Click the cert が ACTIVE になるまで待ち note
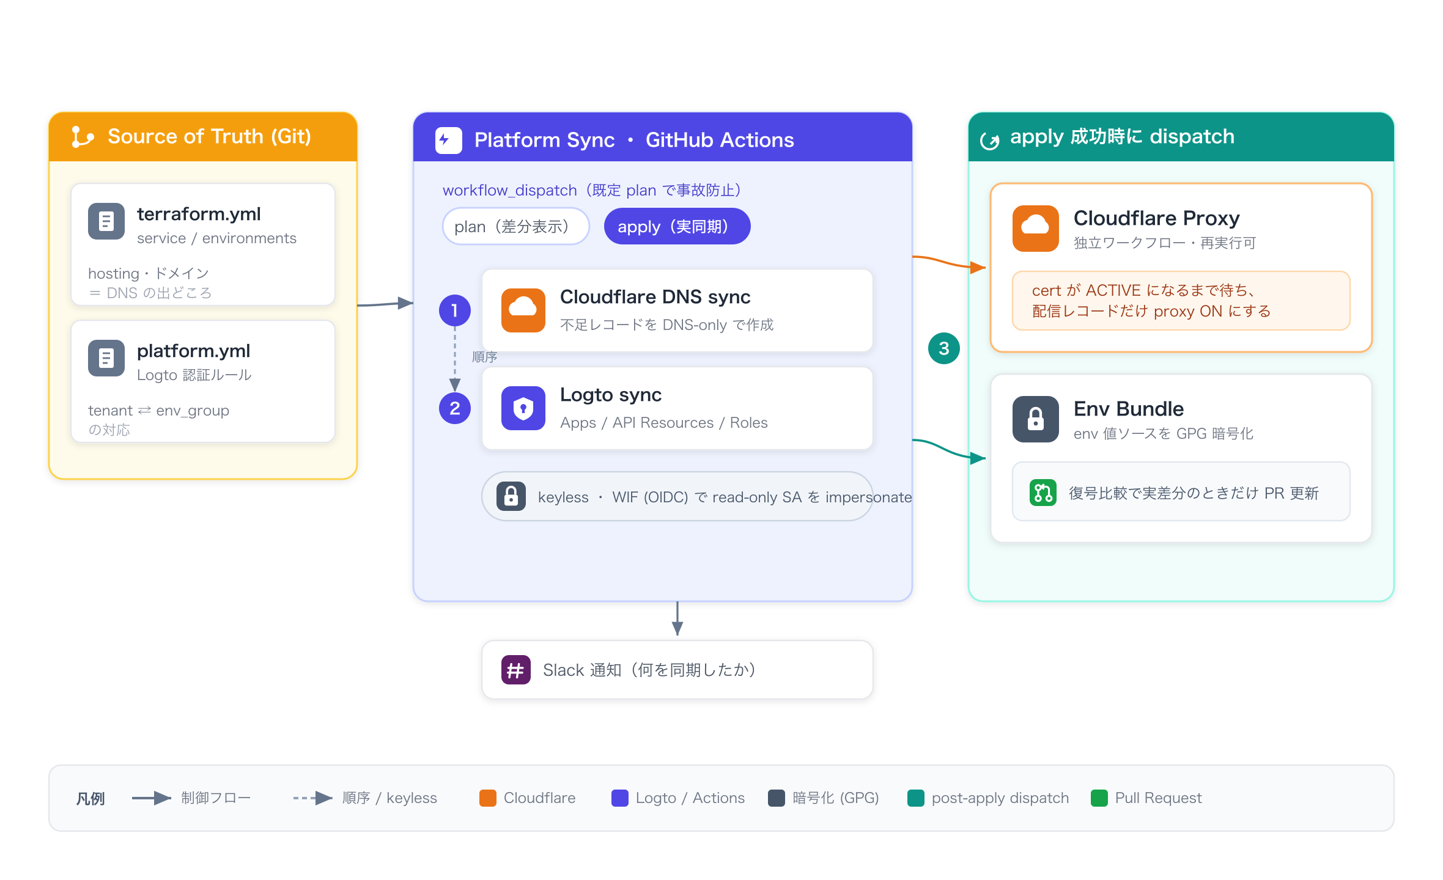Screen dimensions: 1443x880 (x=1181, y=301)
